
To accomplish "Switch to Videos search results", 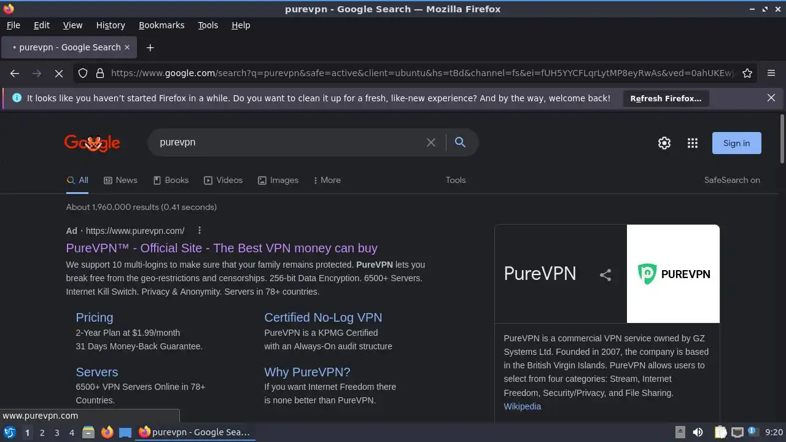I will point(224,180).
